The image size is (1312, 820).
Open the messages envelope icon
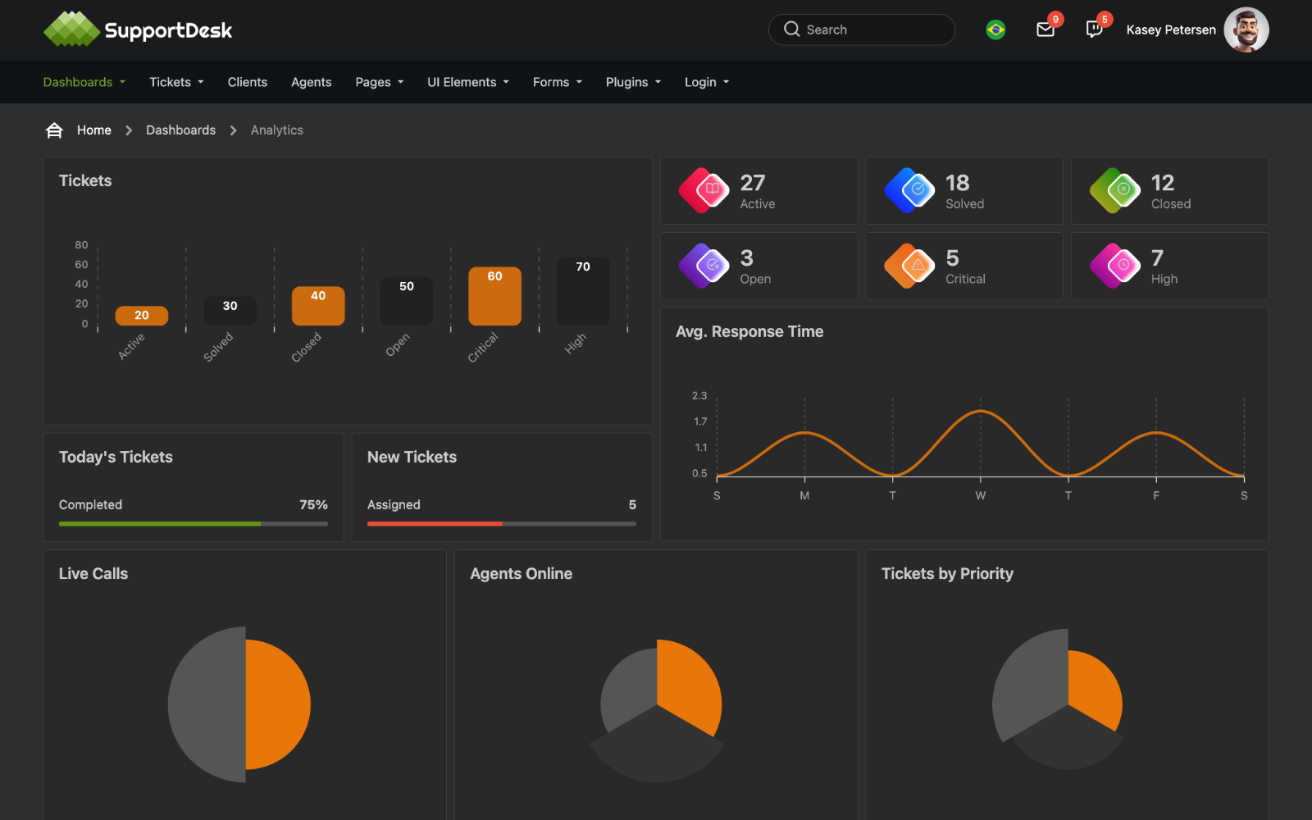[1045, 30]
